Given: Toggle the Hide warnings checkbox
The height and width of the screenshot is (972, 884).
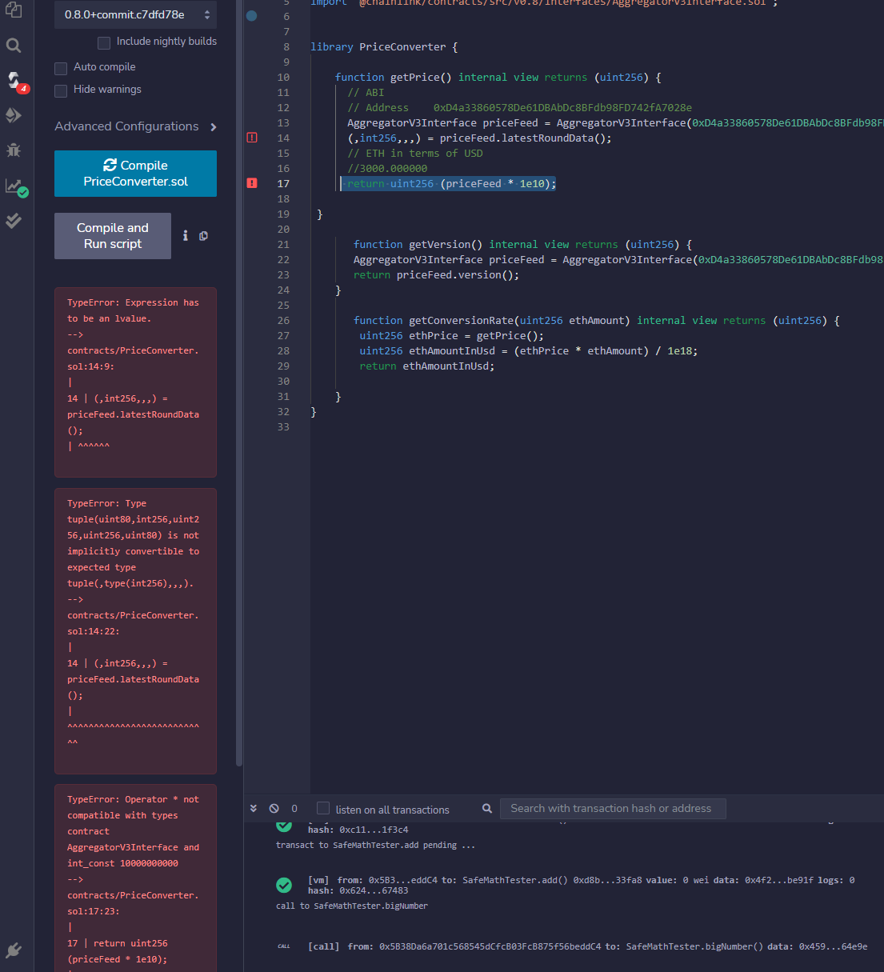Looking at the screenshot, I should tap(61, 90).
